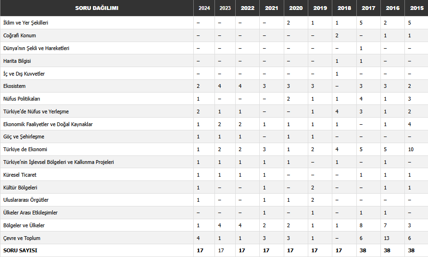Click the Nüfus Politikaları row label
Viewport: 428px width, 257px height.
tap(22, 99)
